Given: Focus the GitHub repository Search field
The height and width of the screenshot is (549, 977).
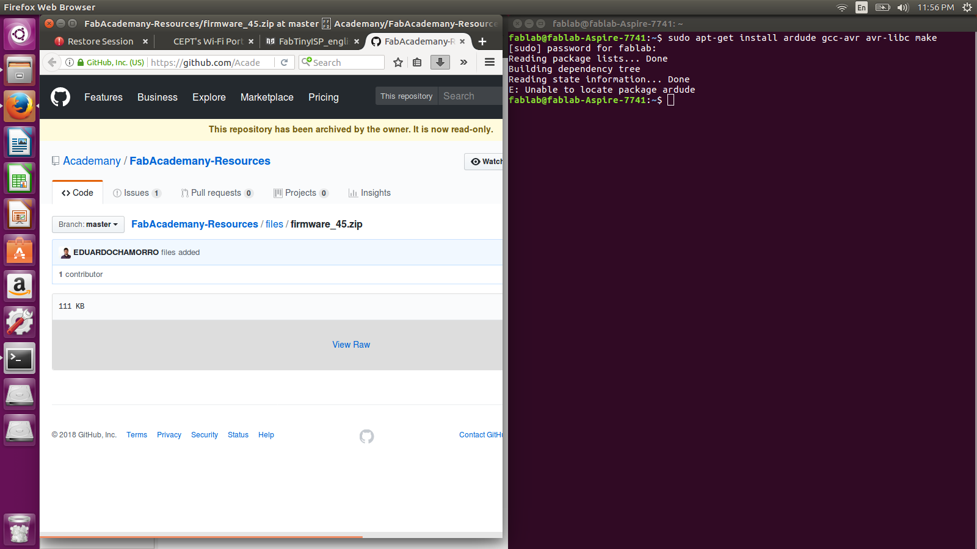Looking at the screenshot, I should [x=470, y=96].
